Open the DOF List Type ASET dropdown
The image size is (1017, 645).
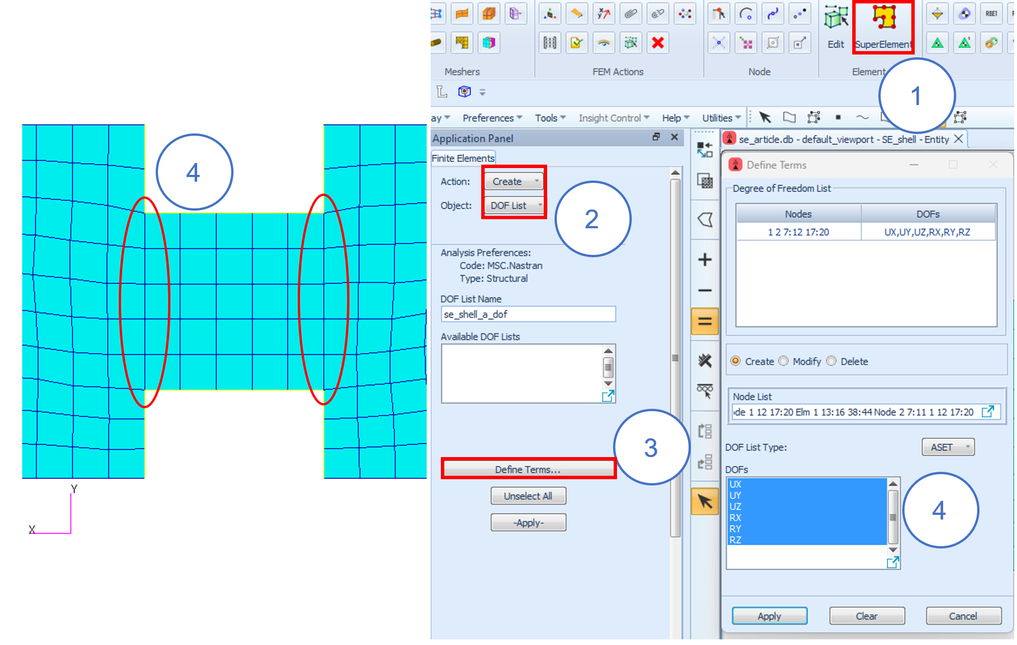(948, 447)
